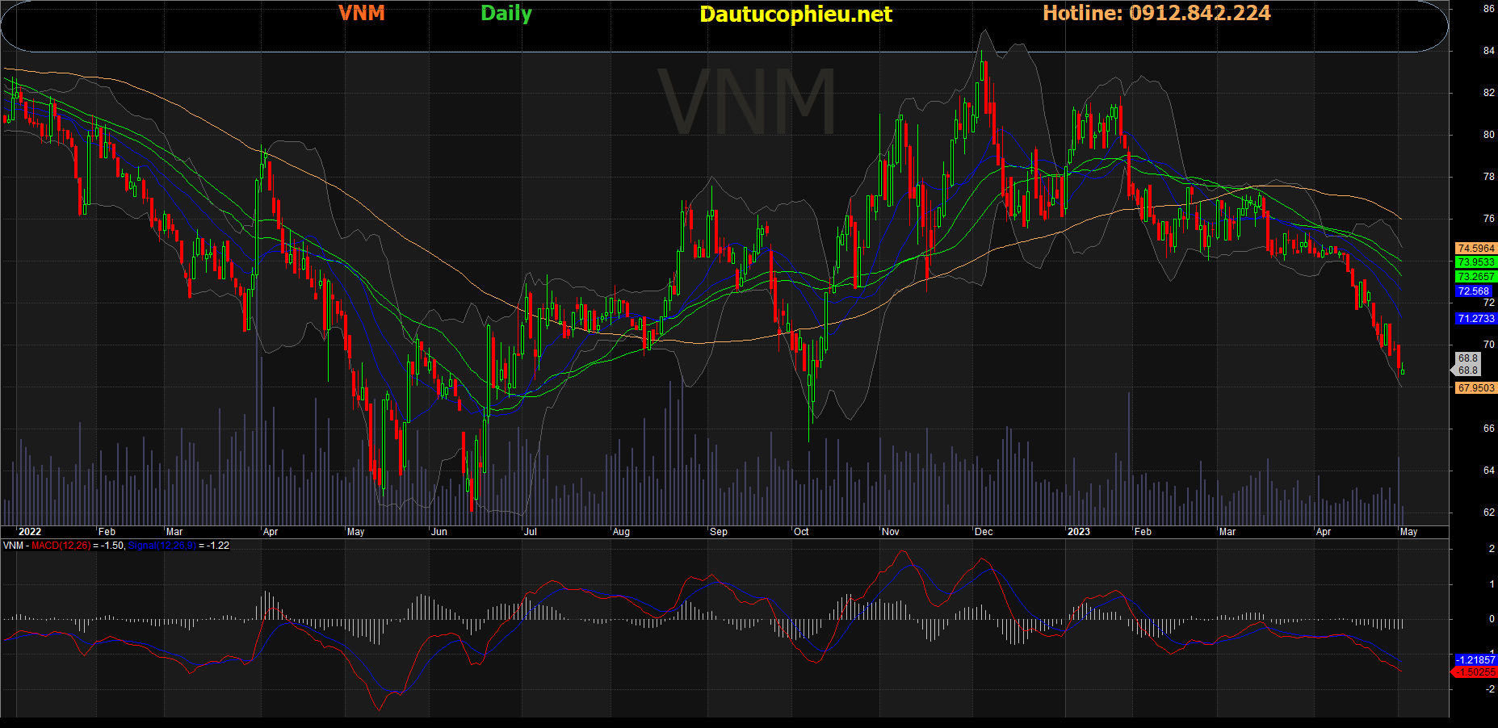Open the Dautucophieu.net link in header
Viewport: 1498px width, 728px height.
point(795,14)
